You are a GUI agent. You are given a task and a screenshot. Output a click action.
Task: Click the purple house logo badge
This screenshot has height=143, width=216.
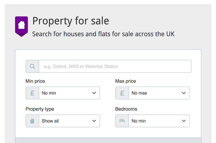pos(22,26)
